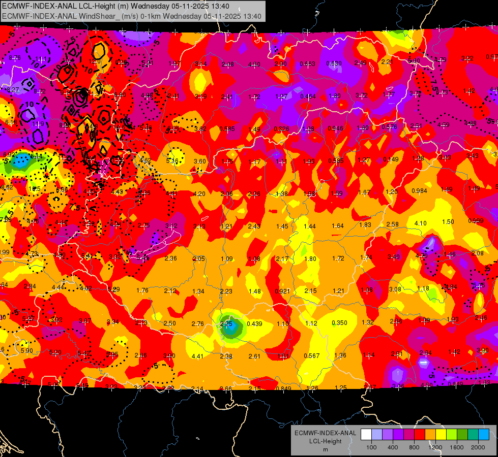Viewport: 498px width, 457px height.
Task: Click the wind shear value 6.18
Action: click(x=11, y=122)
